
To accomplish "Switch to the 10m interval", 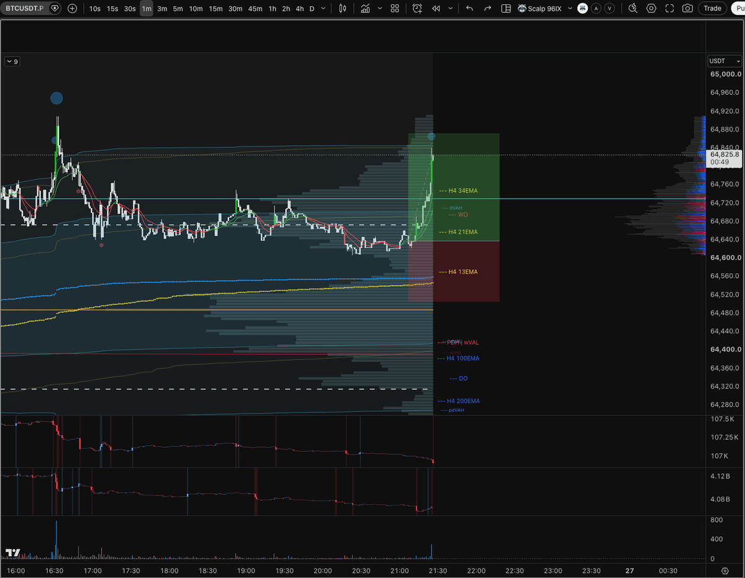I will 196,9.
